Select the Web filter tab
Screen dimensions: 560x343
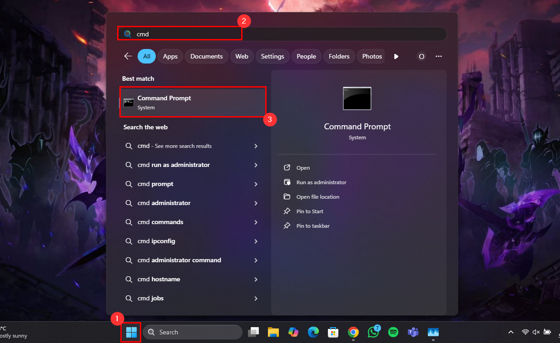click(242, 56)
